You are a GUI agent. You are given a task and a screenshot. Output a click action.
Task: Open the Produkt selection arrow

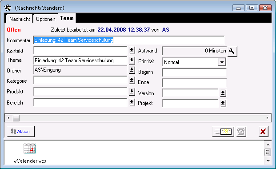tap(132, 92)
